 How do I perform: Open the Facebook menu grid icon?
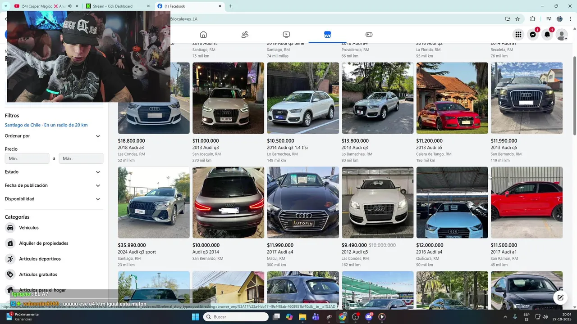[x=518, y=35]
